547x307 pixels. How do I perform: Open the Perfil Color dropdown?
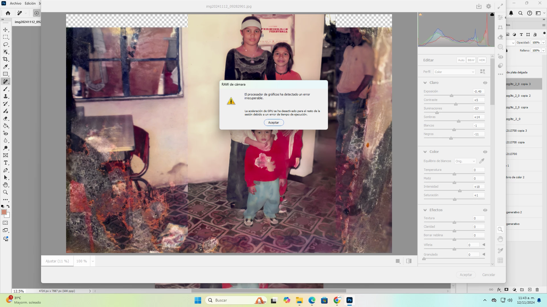(x=454, y=72)
